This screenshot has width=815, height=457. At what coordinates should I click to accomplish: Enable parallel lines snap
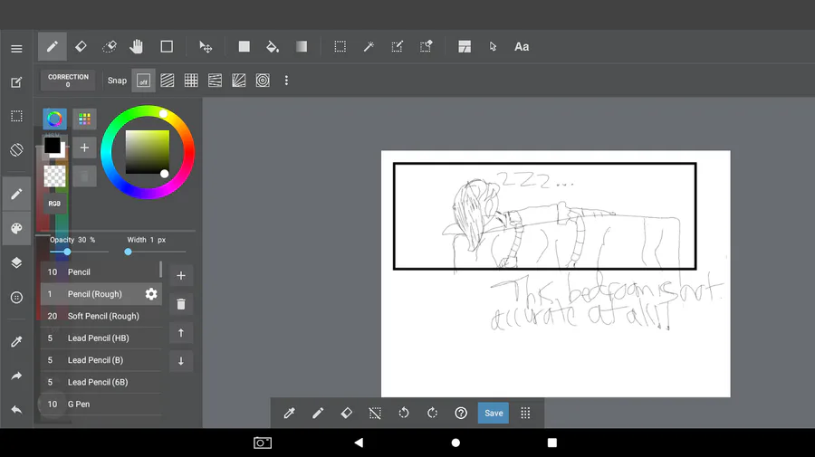coord(168,81)
